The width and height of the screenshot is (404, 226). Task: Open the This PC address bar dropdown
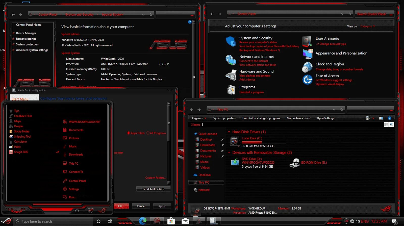334,110
